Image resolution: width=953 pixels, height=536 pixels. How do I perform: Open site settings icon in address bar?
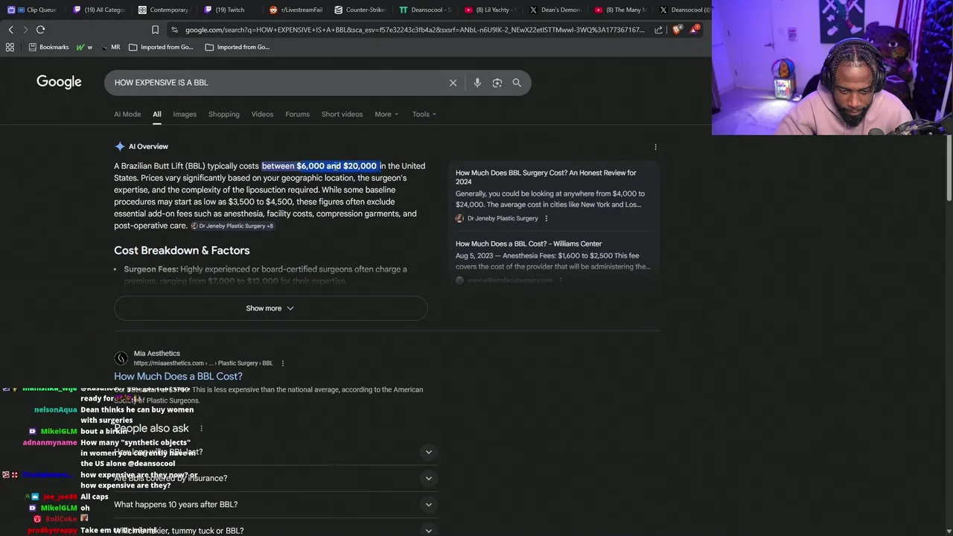(x=174, y=30)
